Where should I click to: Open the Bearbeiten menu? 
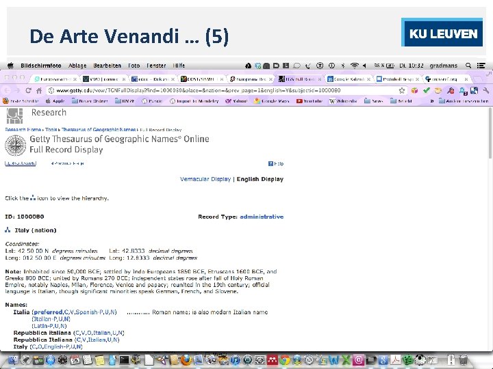point(108,66)
